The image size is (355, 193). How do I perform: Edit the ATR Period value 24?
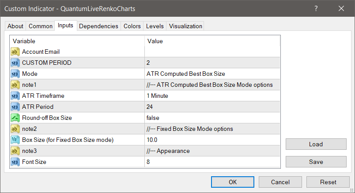(212, 107)
